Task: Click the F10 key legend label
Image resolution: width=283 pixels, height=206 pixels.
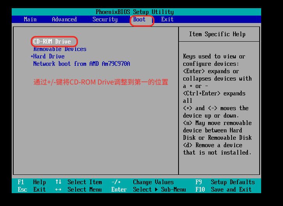Action: 200,189
